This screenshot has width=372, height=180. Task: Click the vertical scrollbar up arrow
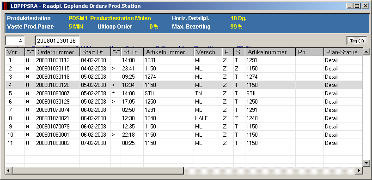366,52
